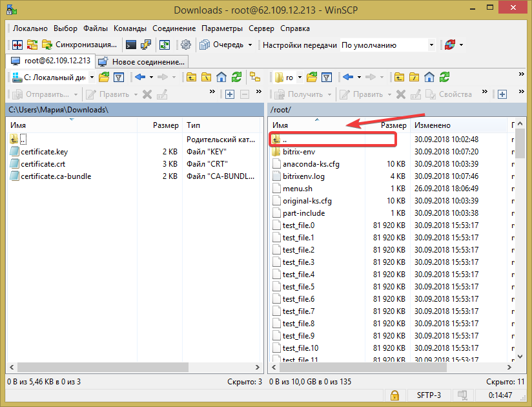
Task: Open the Сервер menu
Action: (x=261, y=28)
